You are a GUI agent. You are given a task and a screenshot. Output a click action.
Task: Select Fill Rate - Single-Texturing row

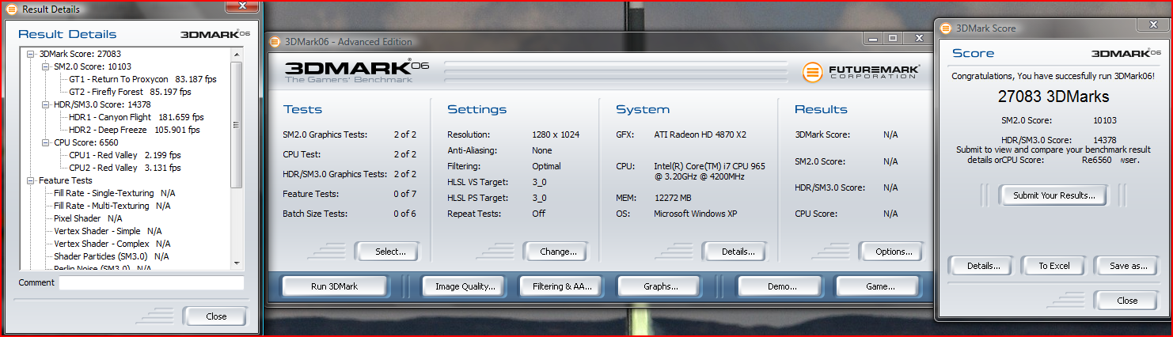pos(115,193)
